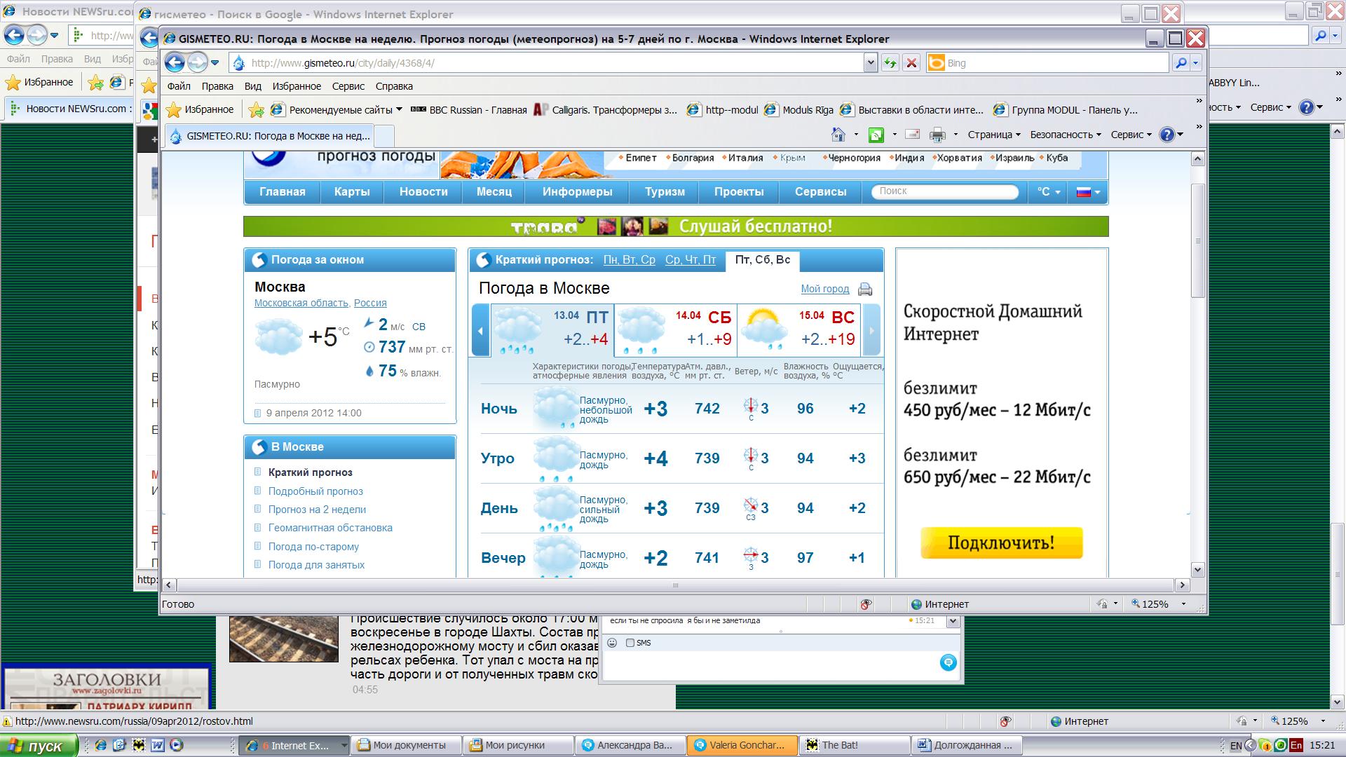Expand the Bing search provider dropdown
The width and height of the screenshot is (1346, 757).
click(x=1196, y=63)
